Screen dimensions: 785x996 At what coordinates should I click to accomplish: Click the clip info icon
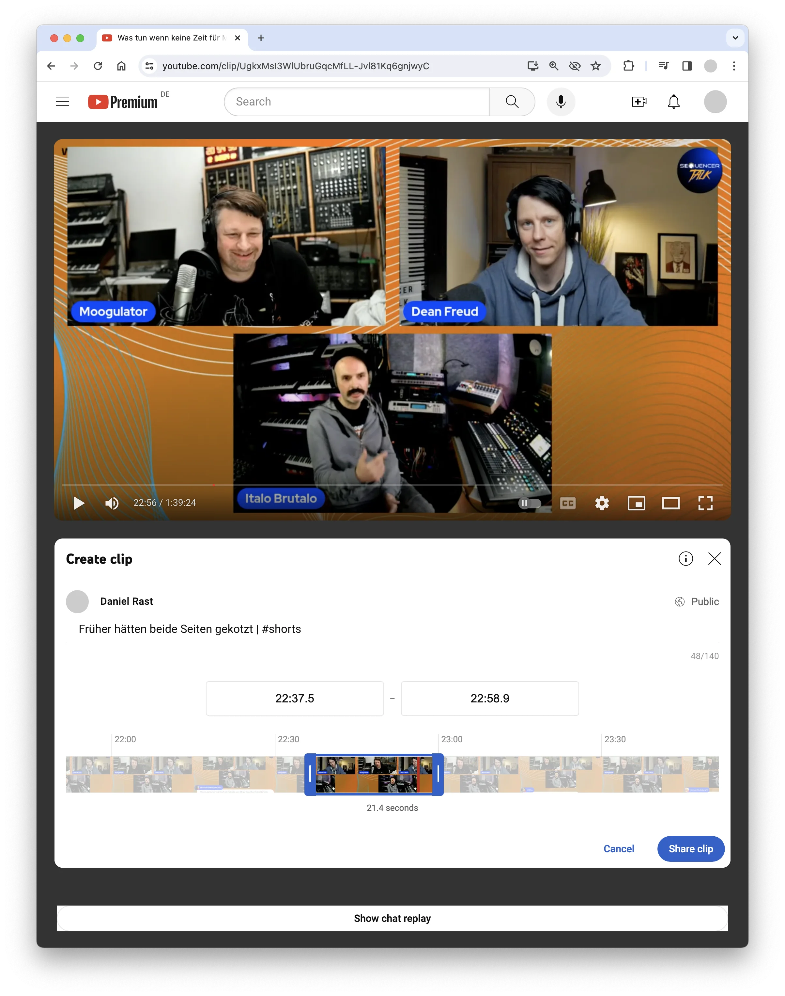coord(685,558)
